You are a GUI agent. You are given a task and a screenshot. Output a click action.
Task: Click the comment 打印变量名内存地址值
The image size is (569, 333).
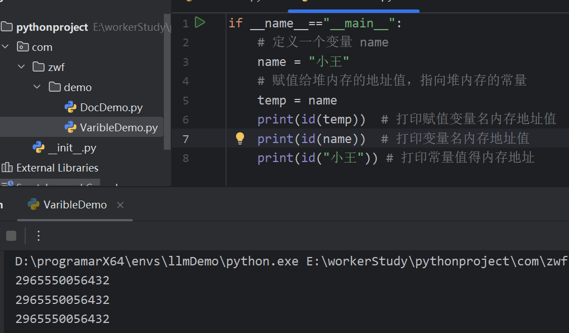pyautogui.click(x=455, y=139)
